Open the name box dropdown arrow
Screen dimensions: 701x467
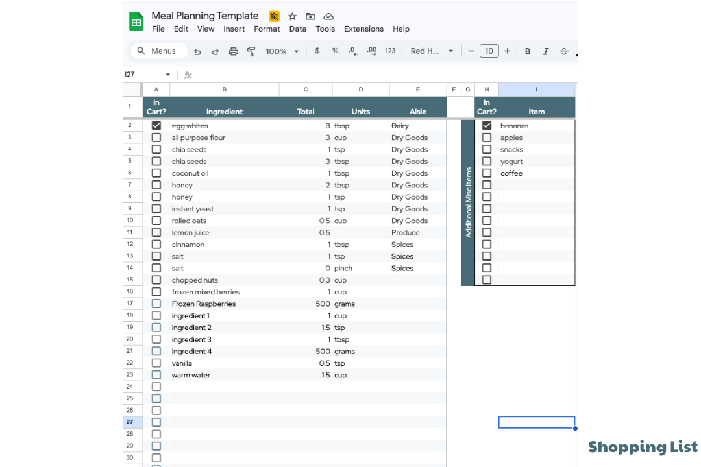tap(167, 75)
